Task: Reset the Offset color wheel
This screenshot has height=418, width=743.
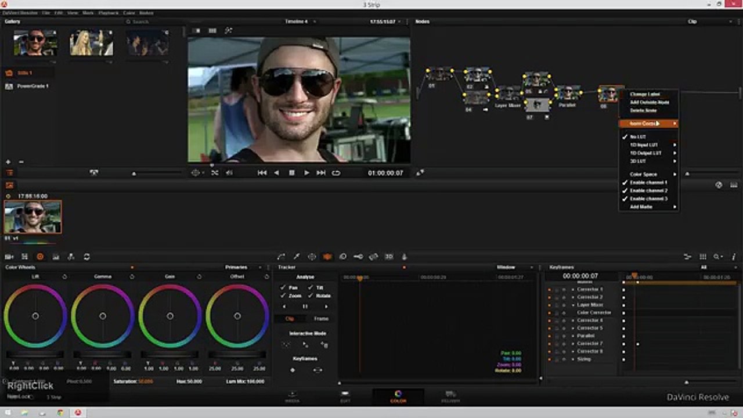Action: tap(266, 277)
